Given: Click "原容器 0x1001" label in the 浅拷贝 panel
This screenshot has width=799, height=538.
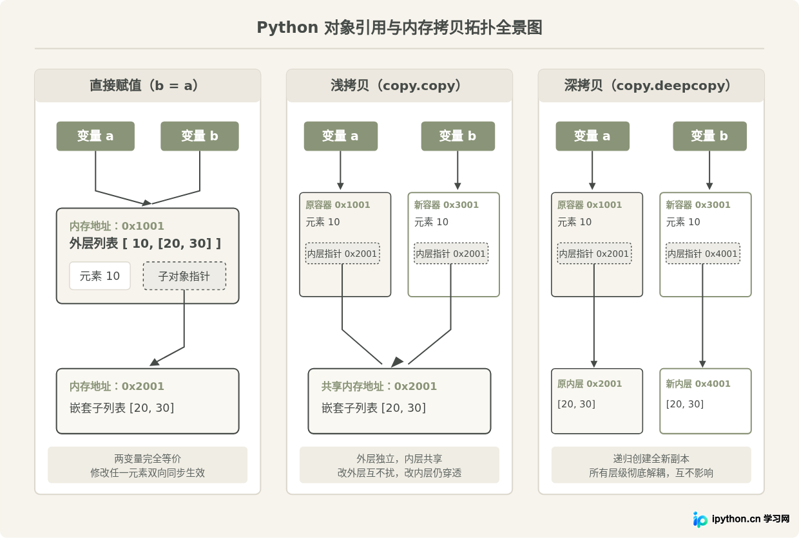Looking at the screenshot, I should click(338, 205).
